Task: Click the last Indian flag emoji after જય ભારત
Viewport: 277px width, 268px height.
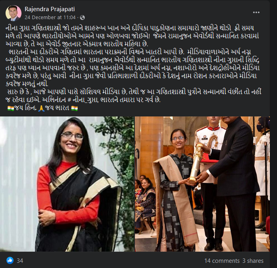Action: click(x=74, y=108)
